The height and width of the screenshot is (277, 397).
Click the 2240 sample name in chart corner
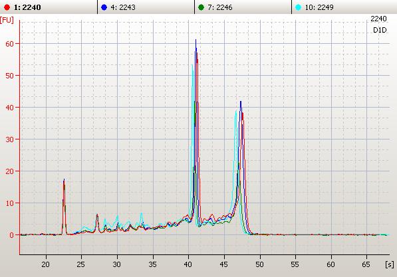pyautogui.click(x=378, y=19)
